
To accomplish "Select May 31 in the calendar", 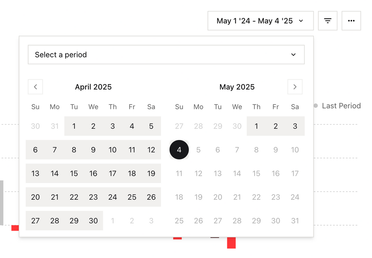I will [x=295, y=221].
